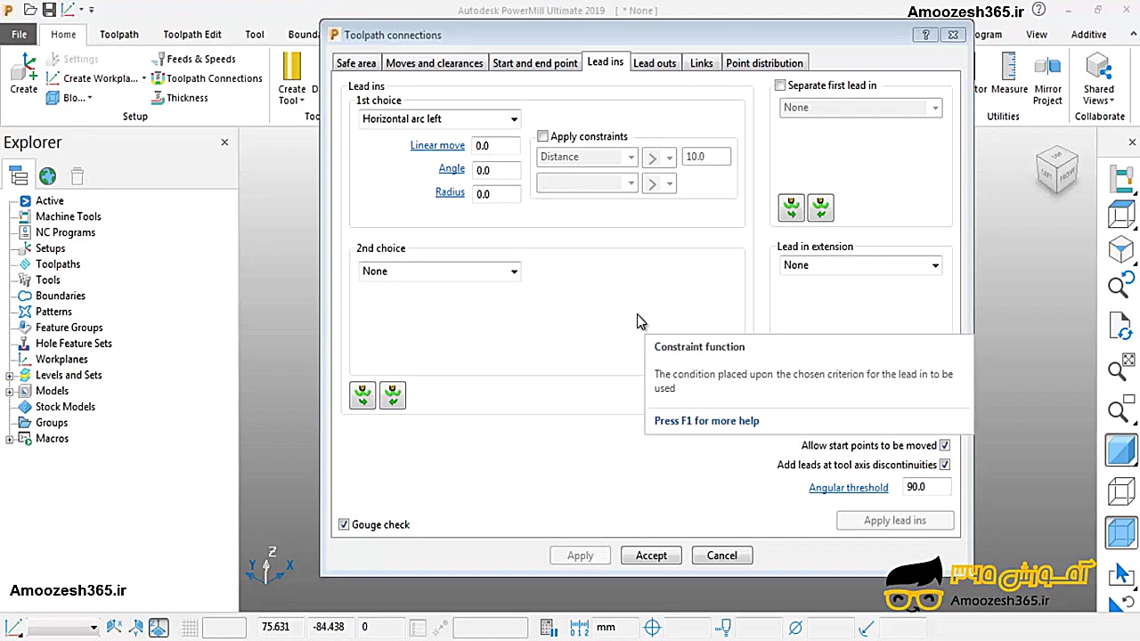Switch to the Lead outs tab
The image size is (1140, 641).
pos(655,63)
